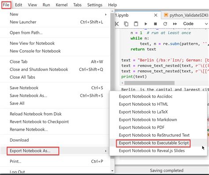The width and height of the screenshot is (209, 175).
Task: Choose Print... menu entry
Action: 55,161
